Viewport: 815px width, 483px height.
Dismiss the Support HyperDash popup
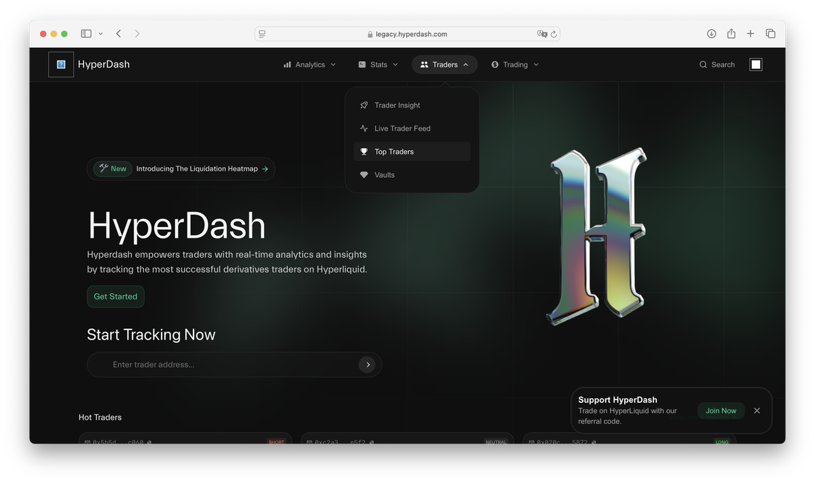click(757, 410)
